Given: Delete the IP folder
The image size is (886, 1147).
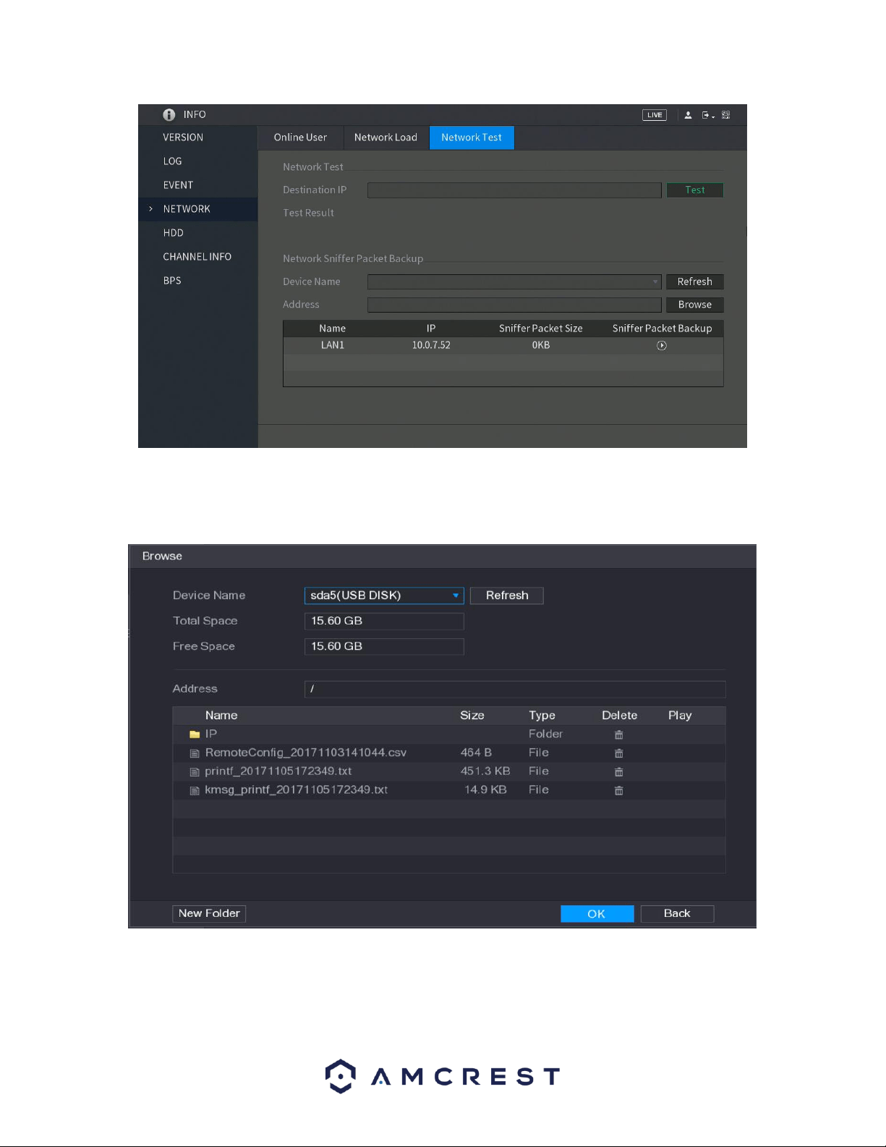Looking at the screenshot, I should pyautogui.click(x=619, y=735).
